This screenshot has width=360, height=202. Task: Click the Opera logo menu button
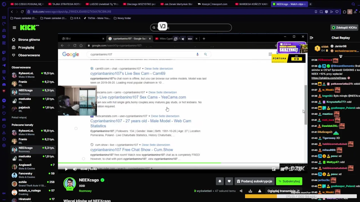click(4, 4)
